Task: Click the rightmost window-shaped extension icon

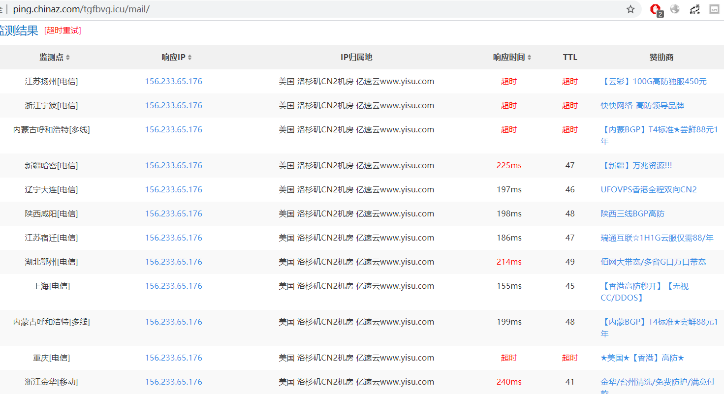Action: [714, 9]
